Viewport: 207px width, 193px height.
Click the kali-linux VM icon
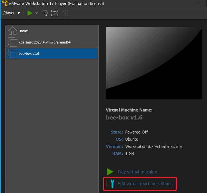coord(13,42)
